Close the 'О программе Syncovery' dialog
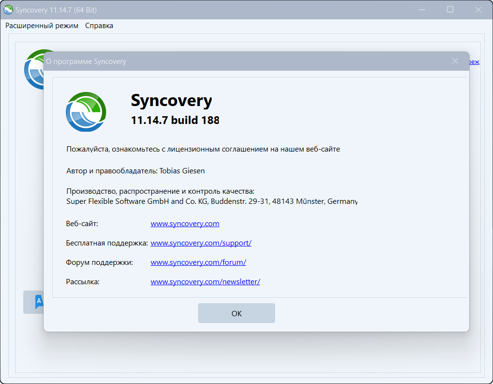This screenshot has height=384, width=493. (x=455, y=61)
